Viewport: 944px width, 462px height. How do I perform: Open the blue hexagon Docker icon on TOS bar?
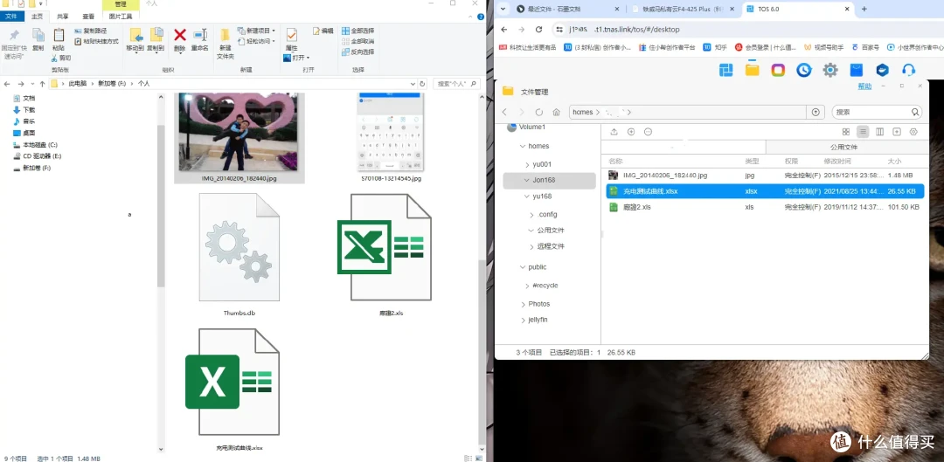[883, 71]
